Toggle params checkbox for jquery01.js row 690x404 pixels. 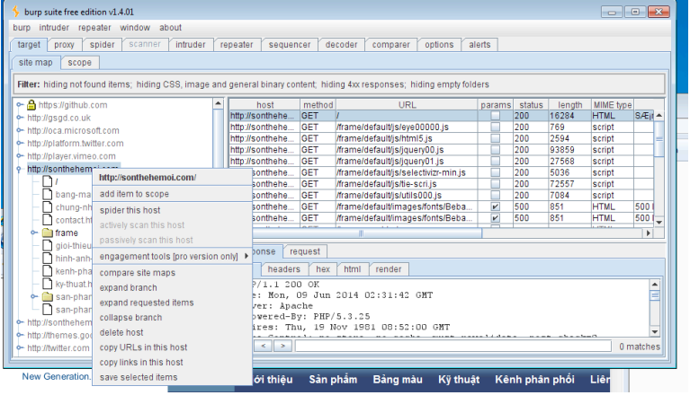pyautogui.click(x=496, y=162)
